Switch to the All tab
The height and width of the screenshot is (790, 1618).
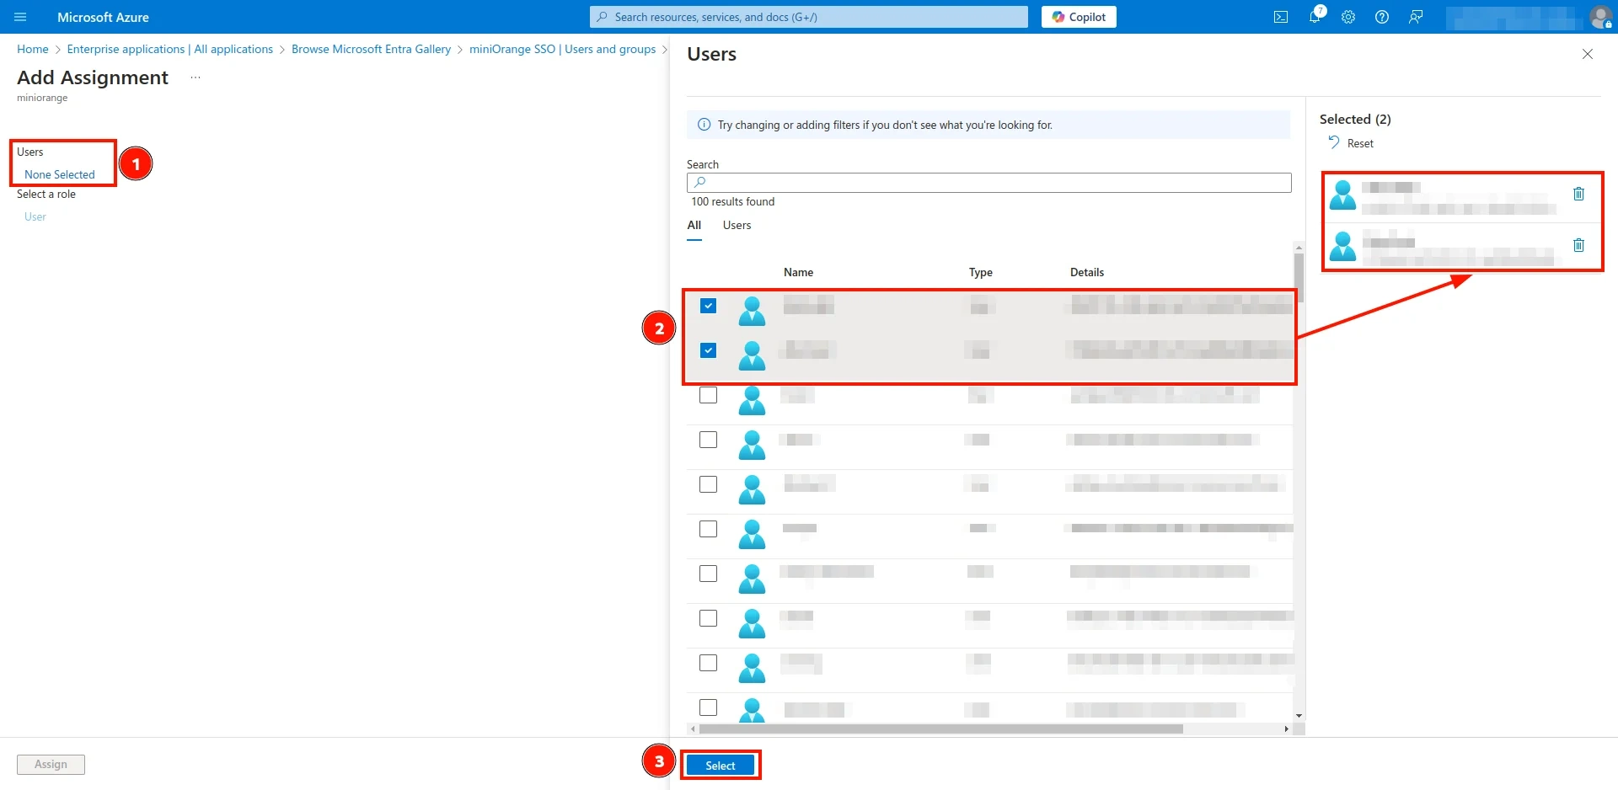[694, 225]
